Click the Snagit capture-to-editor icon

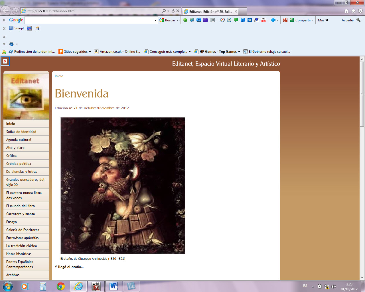pos(37,28)
